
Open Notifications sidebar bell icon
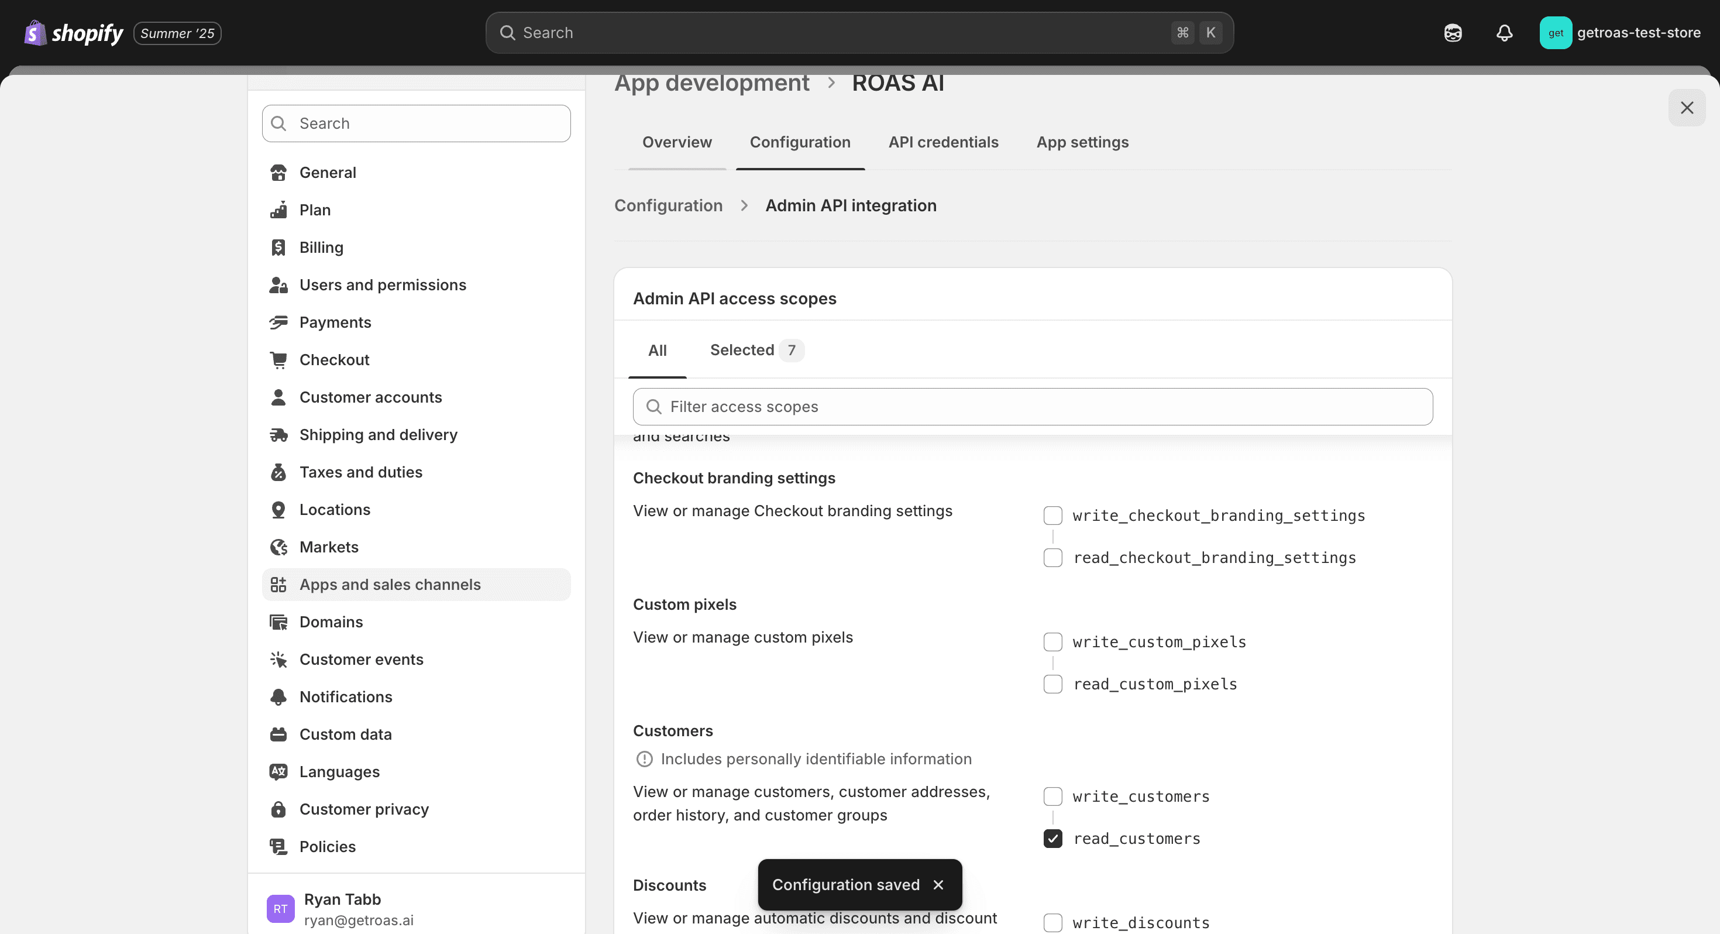(278, 696)
